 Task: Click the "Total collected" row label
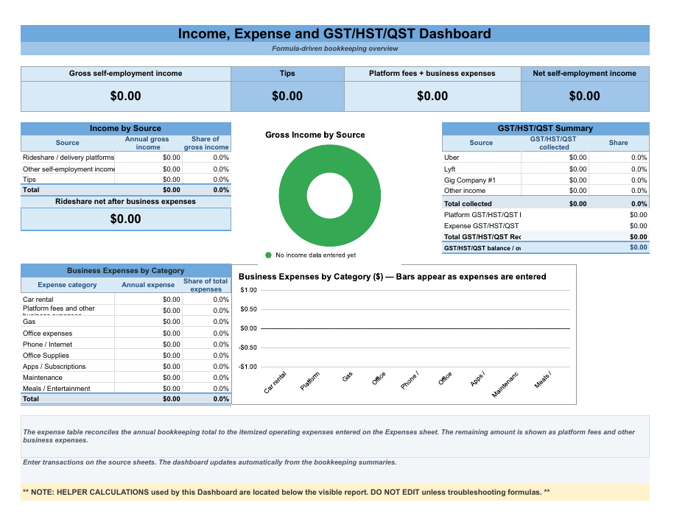[x=468, y=204]
